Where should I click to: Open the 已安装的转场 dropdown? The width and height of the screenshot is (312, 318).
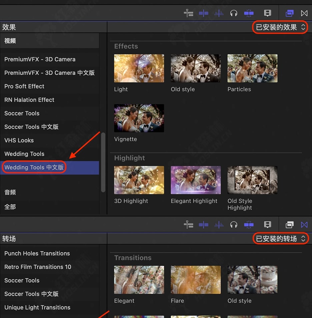click(x=281, y=239)
